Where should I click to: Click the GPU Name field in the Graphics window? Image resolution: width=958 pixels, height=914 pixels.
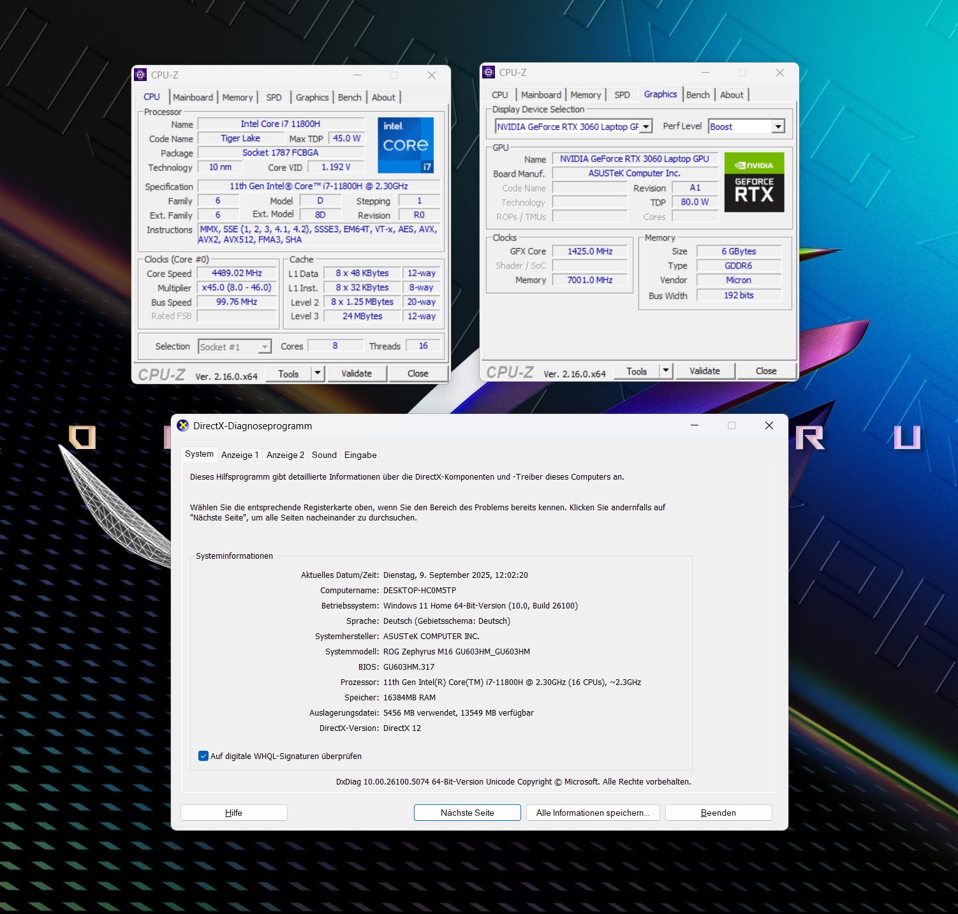pos(635,159)
